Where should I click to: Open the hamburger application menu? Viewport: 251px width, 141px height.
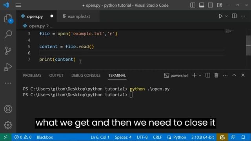(x=18, y=5)
